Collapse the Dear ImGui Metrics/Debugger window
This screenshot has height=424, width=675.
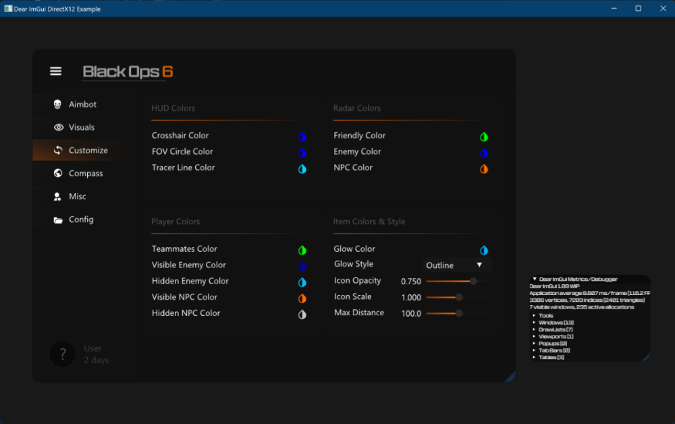click(x=535, y=279)
